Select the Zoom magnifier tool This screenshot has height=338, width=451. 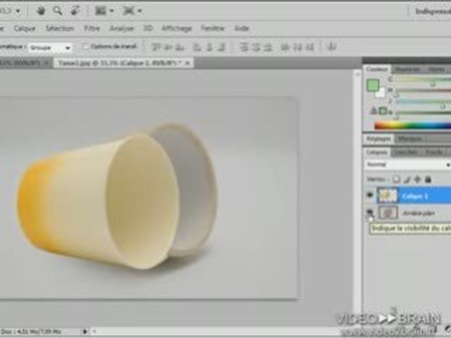pyautogui.click(x=58, y=11)
